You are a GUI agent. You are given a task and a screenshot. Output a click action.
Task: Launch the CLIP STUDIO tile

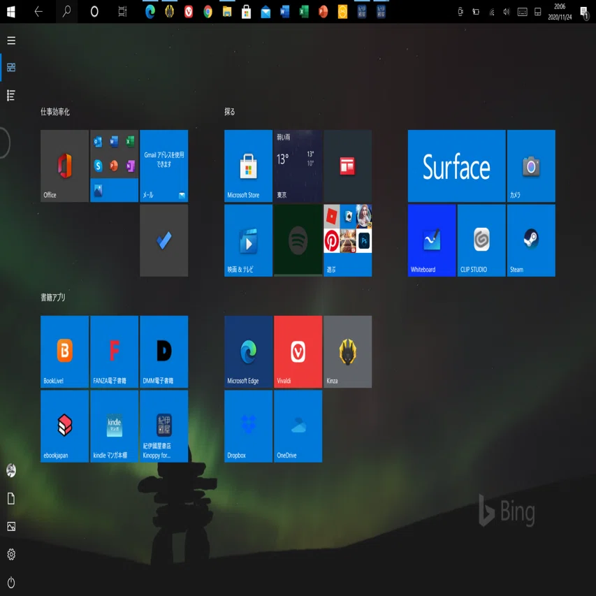click(481, 240)
